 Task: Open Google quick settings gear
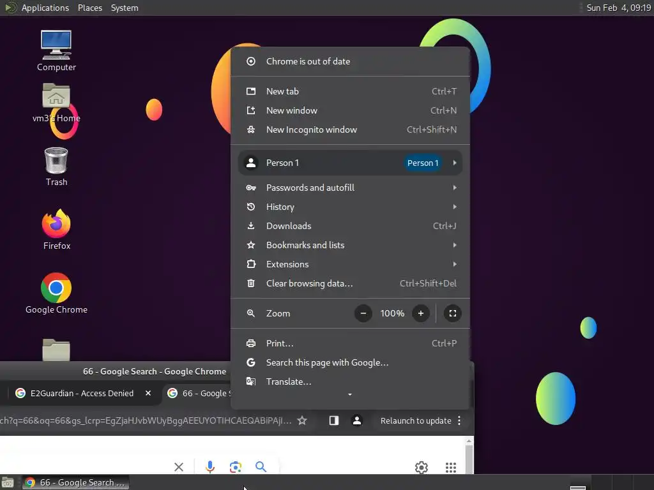click(422, 468)
